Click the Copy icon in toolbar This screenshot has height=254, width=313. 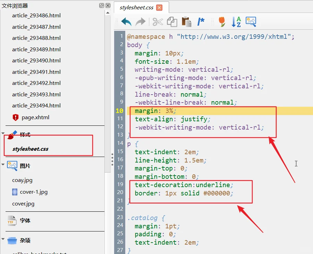pos(172,22)
